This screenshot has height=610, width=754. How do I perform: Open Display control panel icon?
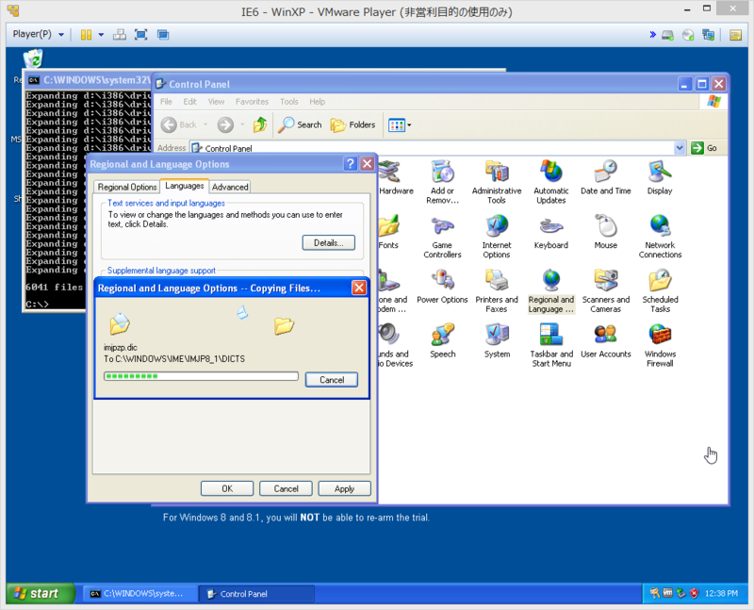660,177
